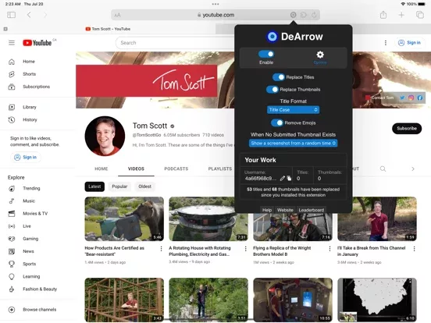431x323 pixels.
Task: Switch to channel PODCASTS tab
Action: coord(176,169)
